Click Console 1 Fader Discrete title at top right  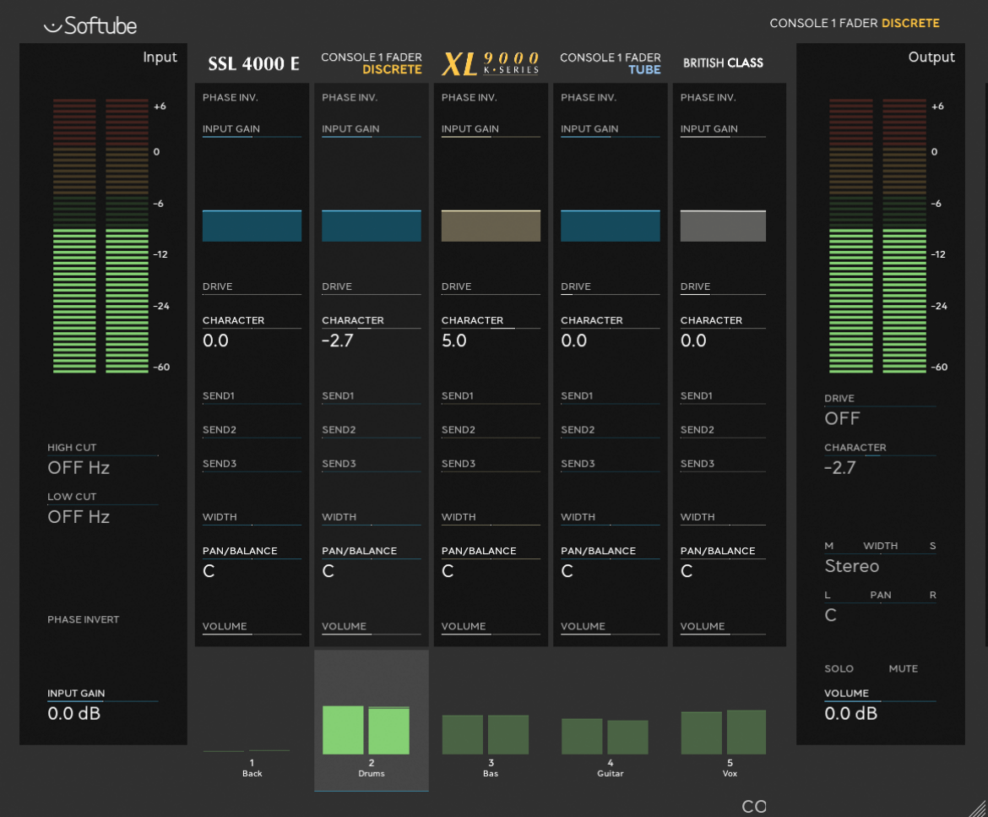click(x=855, y=24)
